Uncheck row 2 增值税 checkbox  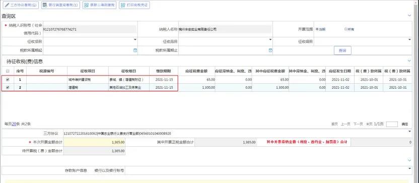coord(8,87)
